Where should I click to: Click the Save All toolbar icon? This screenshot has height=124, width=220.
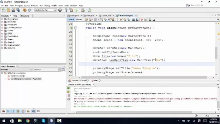[x=18, y=10]
